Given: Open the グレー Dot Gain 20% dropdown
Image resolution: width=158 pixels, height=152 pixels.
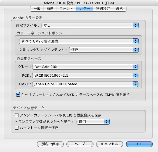Looking at the screenshot, I should [85, 67].
